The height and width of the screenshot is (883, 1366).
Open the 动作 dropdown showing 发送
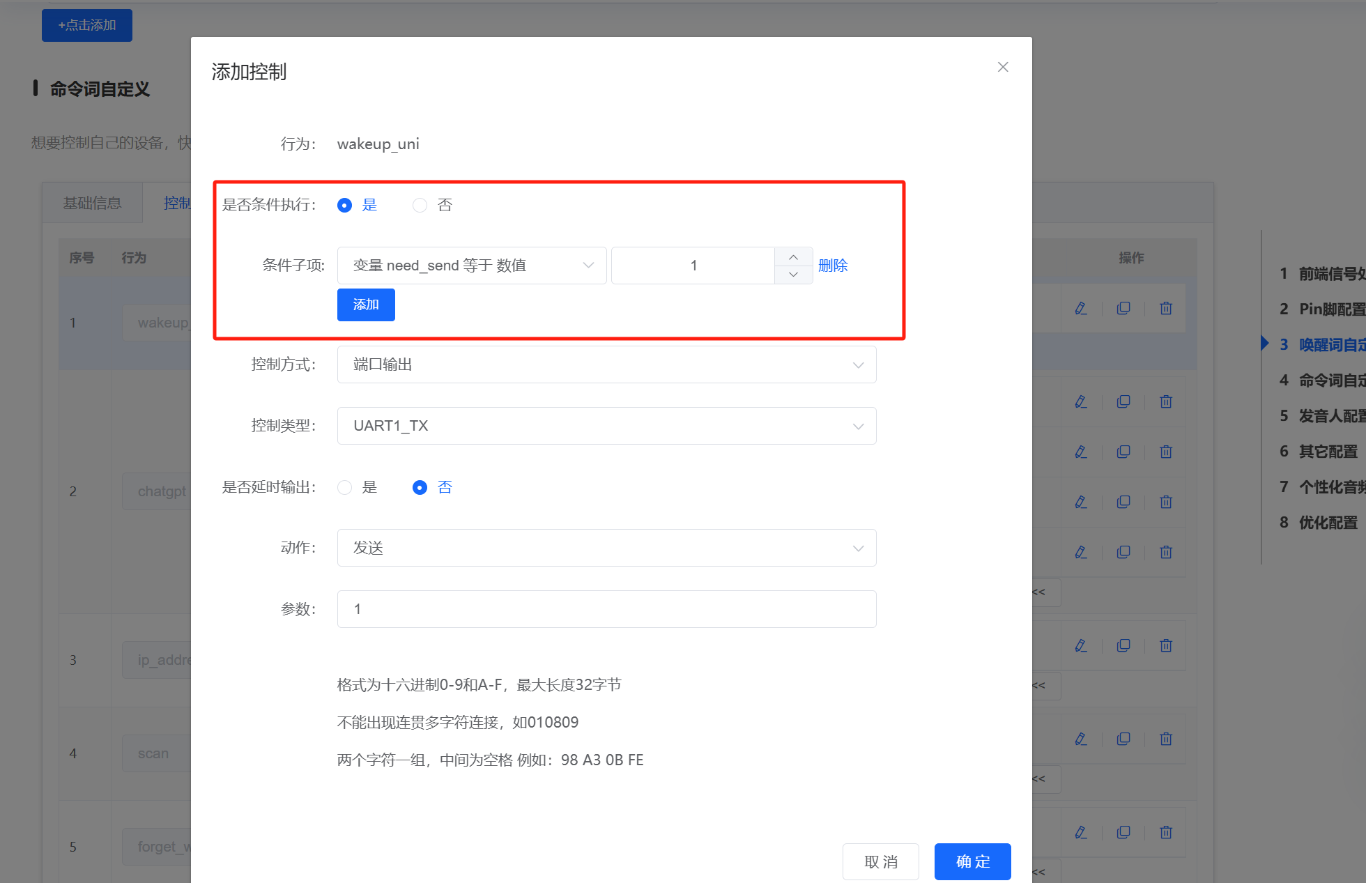(x=606, y=548)
